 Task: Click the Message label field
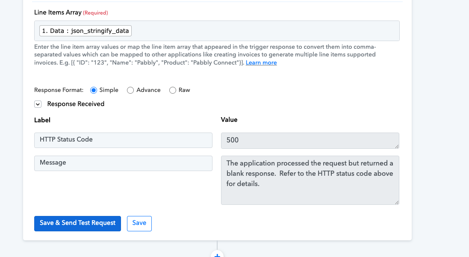pos(123,163)
